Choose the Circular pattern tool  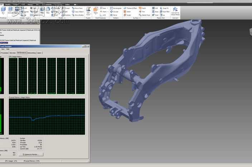tap(114, 12)
